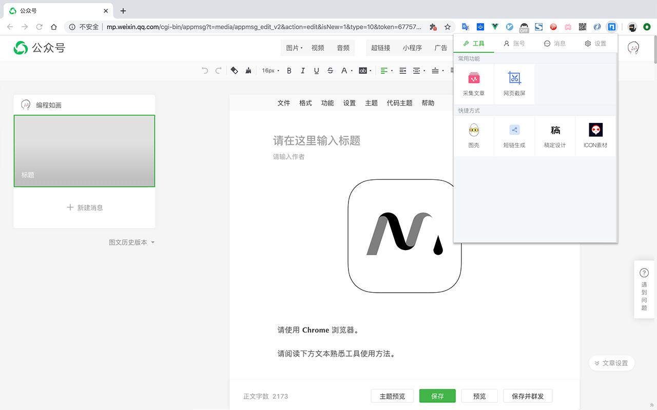The image size is (657, 410).
Task: Open the 短链生成 short link generator
Action: point(514,135)
